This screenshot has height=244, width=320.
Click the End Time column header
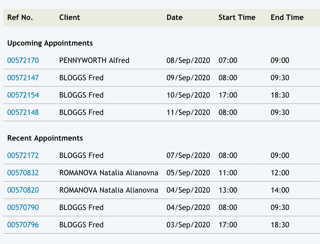[287, 17]
